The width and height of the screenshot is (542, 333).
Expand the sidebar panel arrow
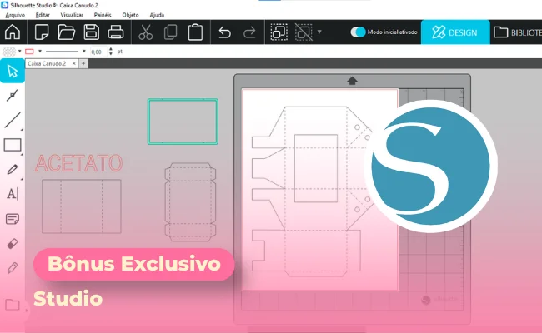[27, 311]
